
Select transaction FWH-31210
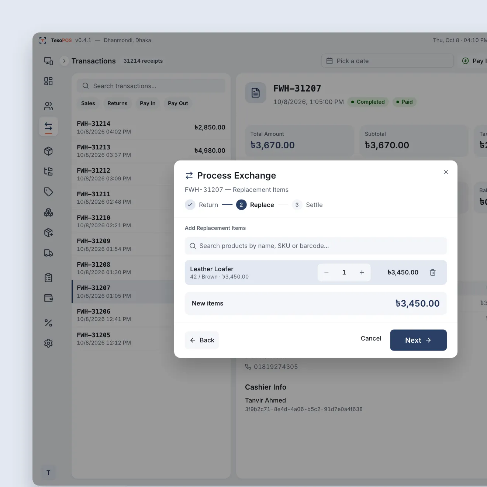[123, 221]
